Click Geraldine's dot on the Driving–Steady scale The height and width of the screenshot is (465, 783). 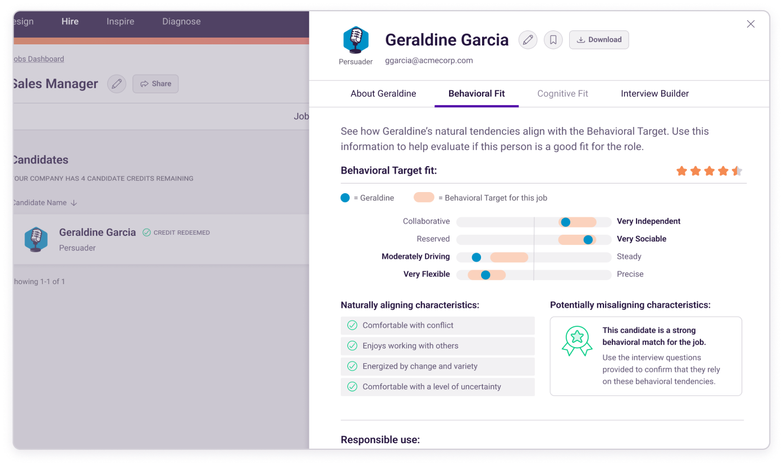(x=477, y=257)
